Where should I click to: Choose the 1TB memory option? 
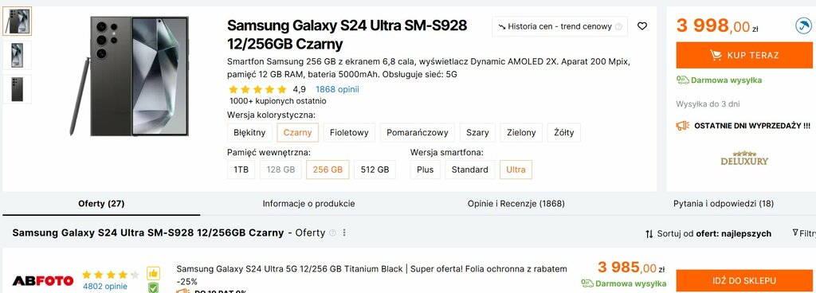(x=241, y=170)
